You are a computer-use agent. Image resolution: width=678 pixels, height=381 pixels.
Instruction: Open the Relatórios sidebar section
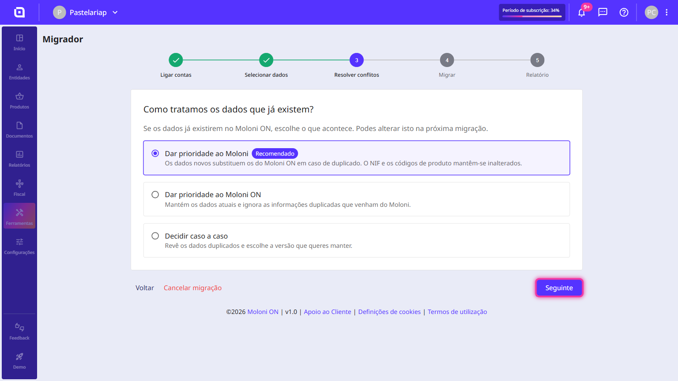pyautogui.click(x=19, y=159)
